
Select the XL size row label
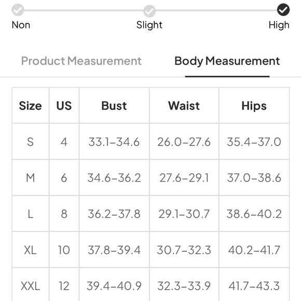click(x=30, y=250)
